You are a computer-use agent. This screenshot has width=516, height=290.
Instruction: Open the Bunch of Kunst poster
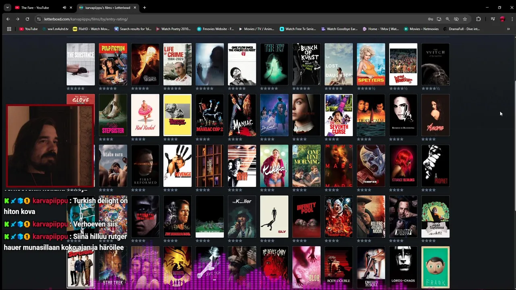click(306, 64)
